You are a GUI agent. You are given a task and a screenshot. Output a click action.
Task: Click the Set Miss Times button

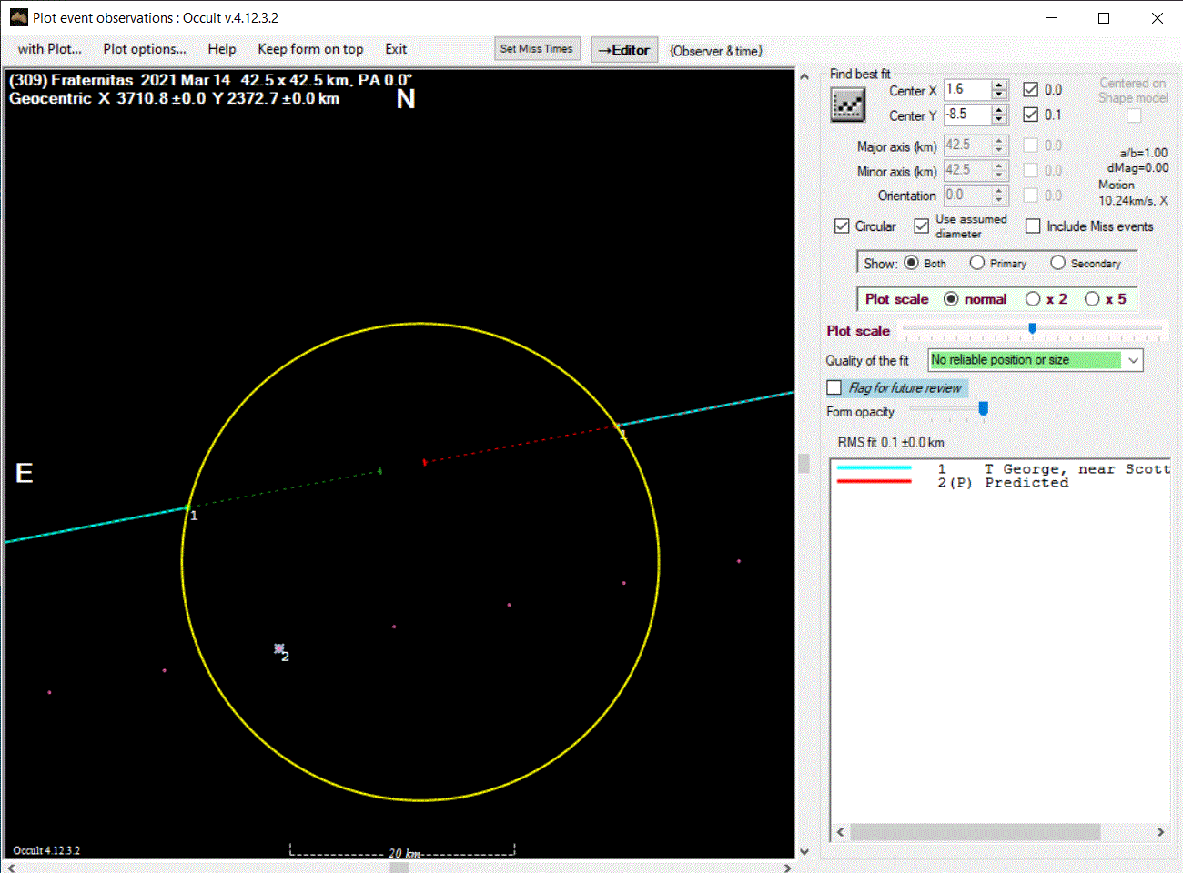[537, 49]
